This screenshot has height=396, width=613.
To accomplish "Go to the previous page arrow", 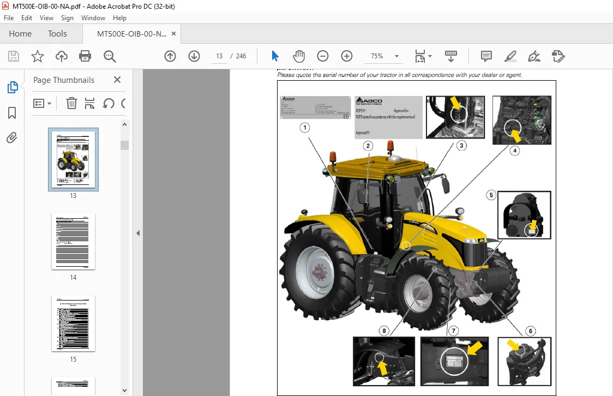I will (x=170, y=56).
